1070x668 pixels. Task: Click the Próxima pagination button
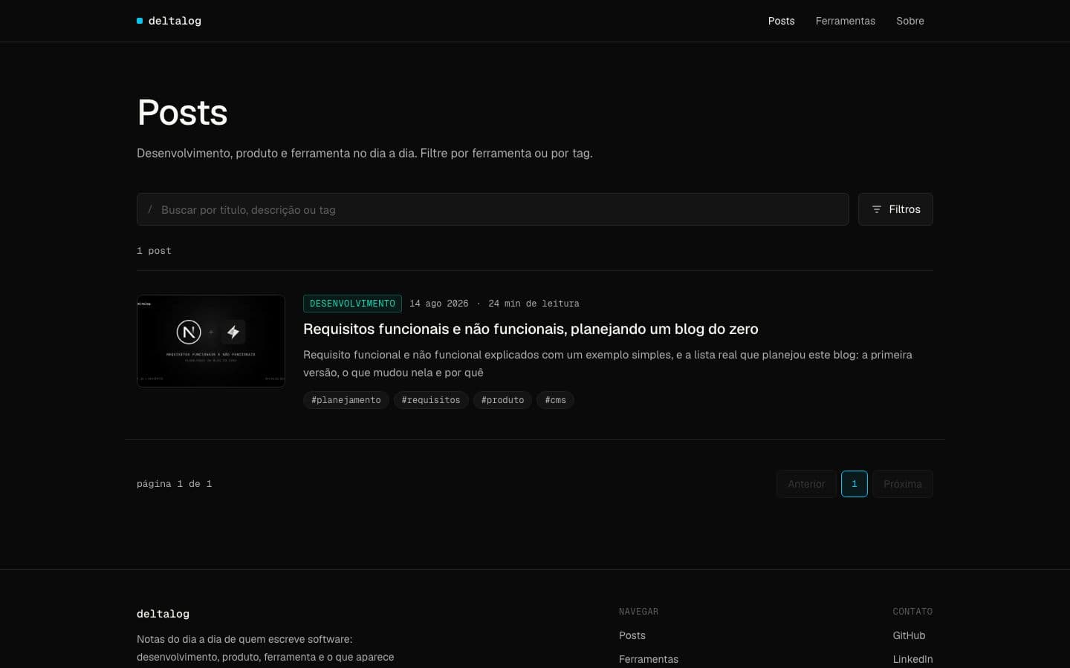click(903, 484)
